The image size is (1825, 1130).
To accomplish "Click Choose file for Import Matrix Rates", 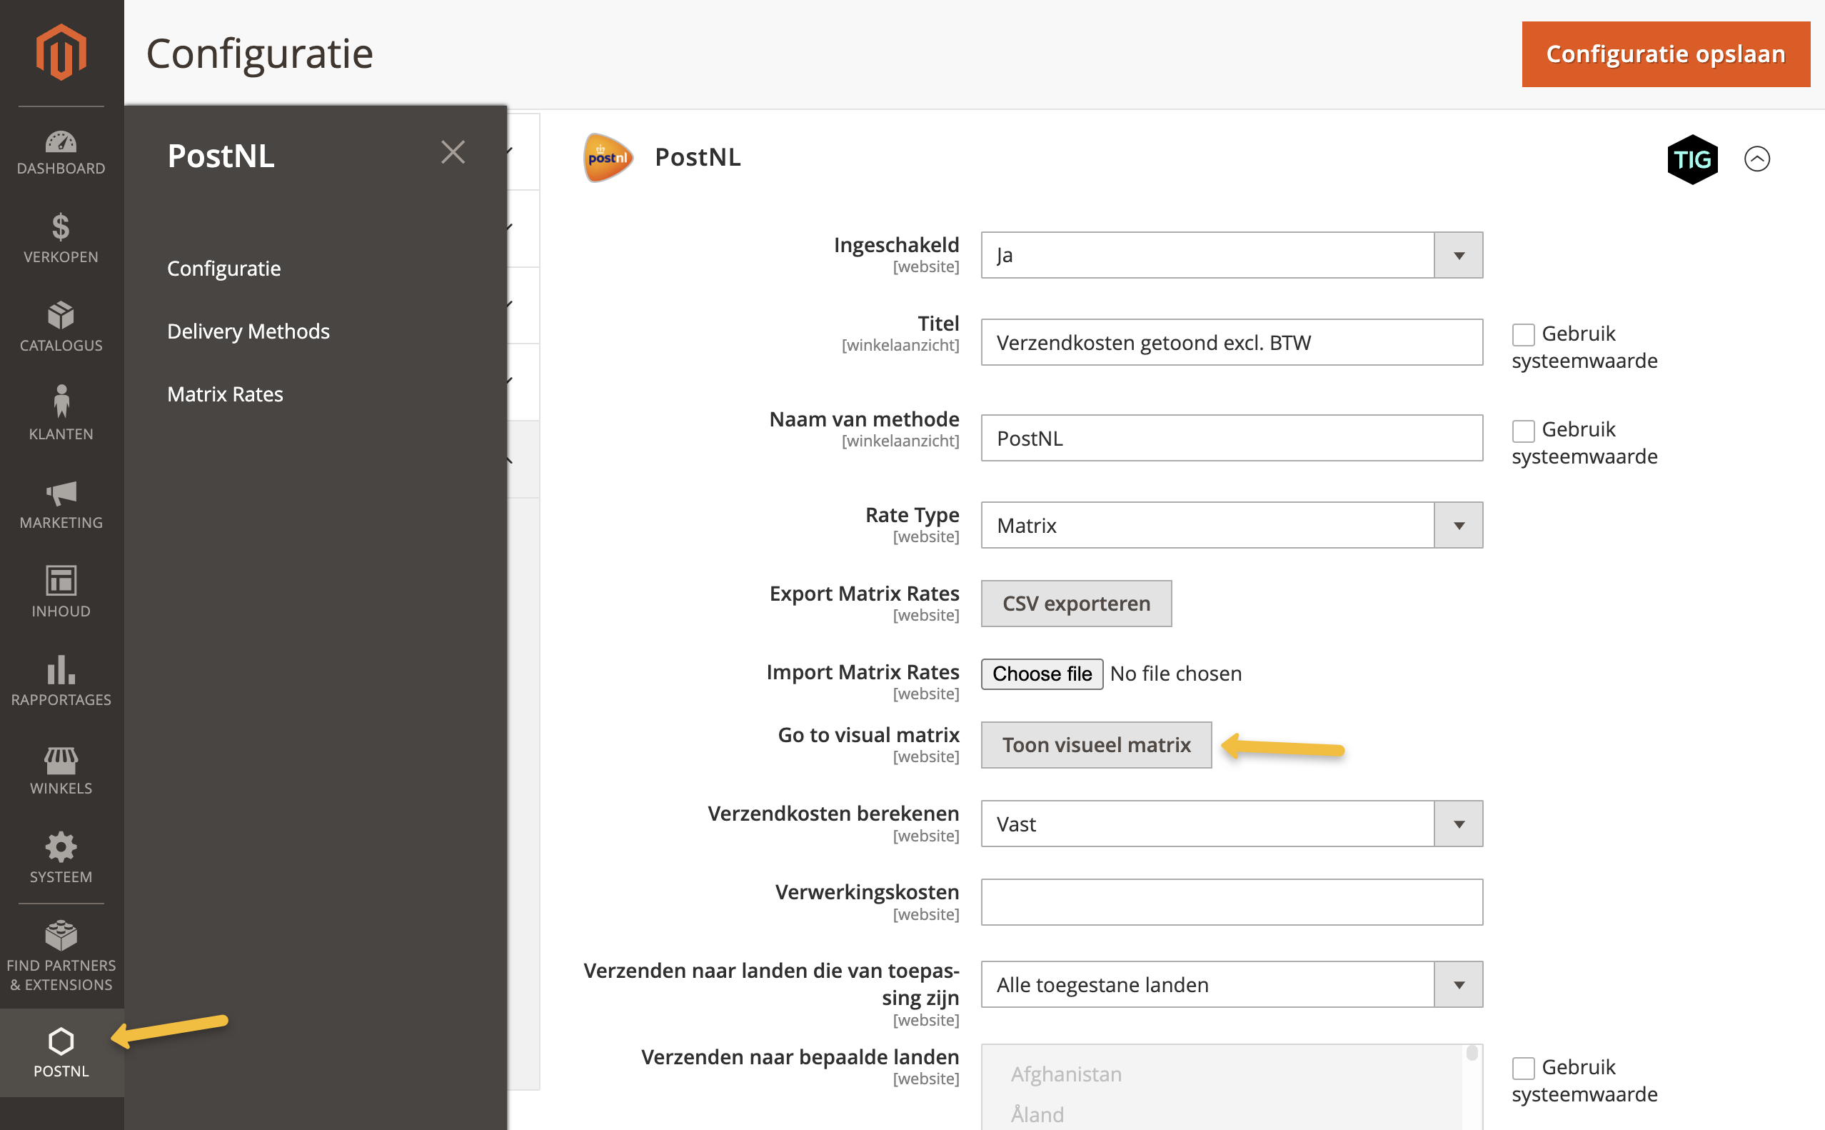I will coord(1042,674).
